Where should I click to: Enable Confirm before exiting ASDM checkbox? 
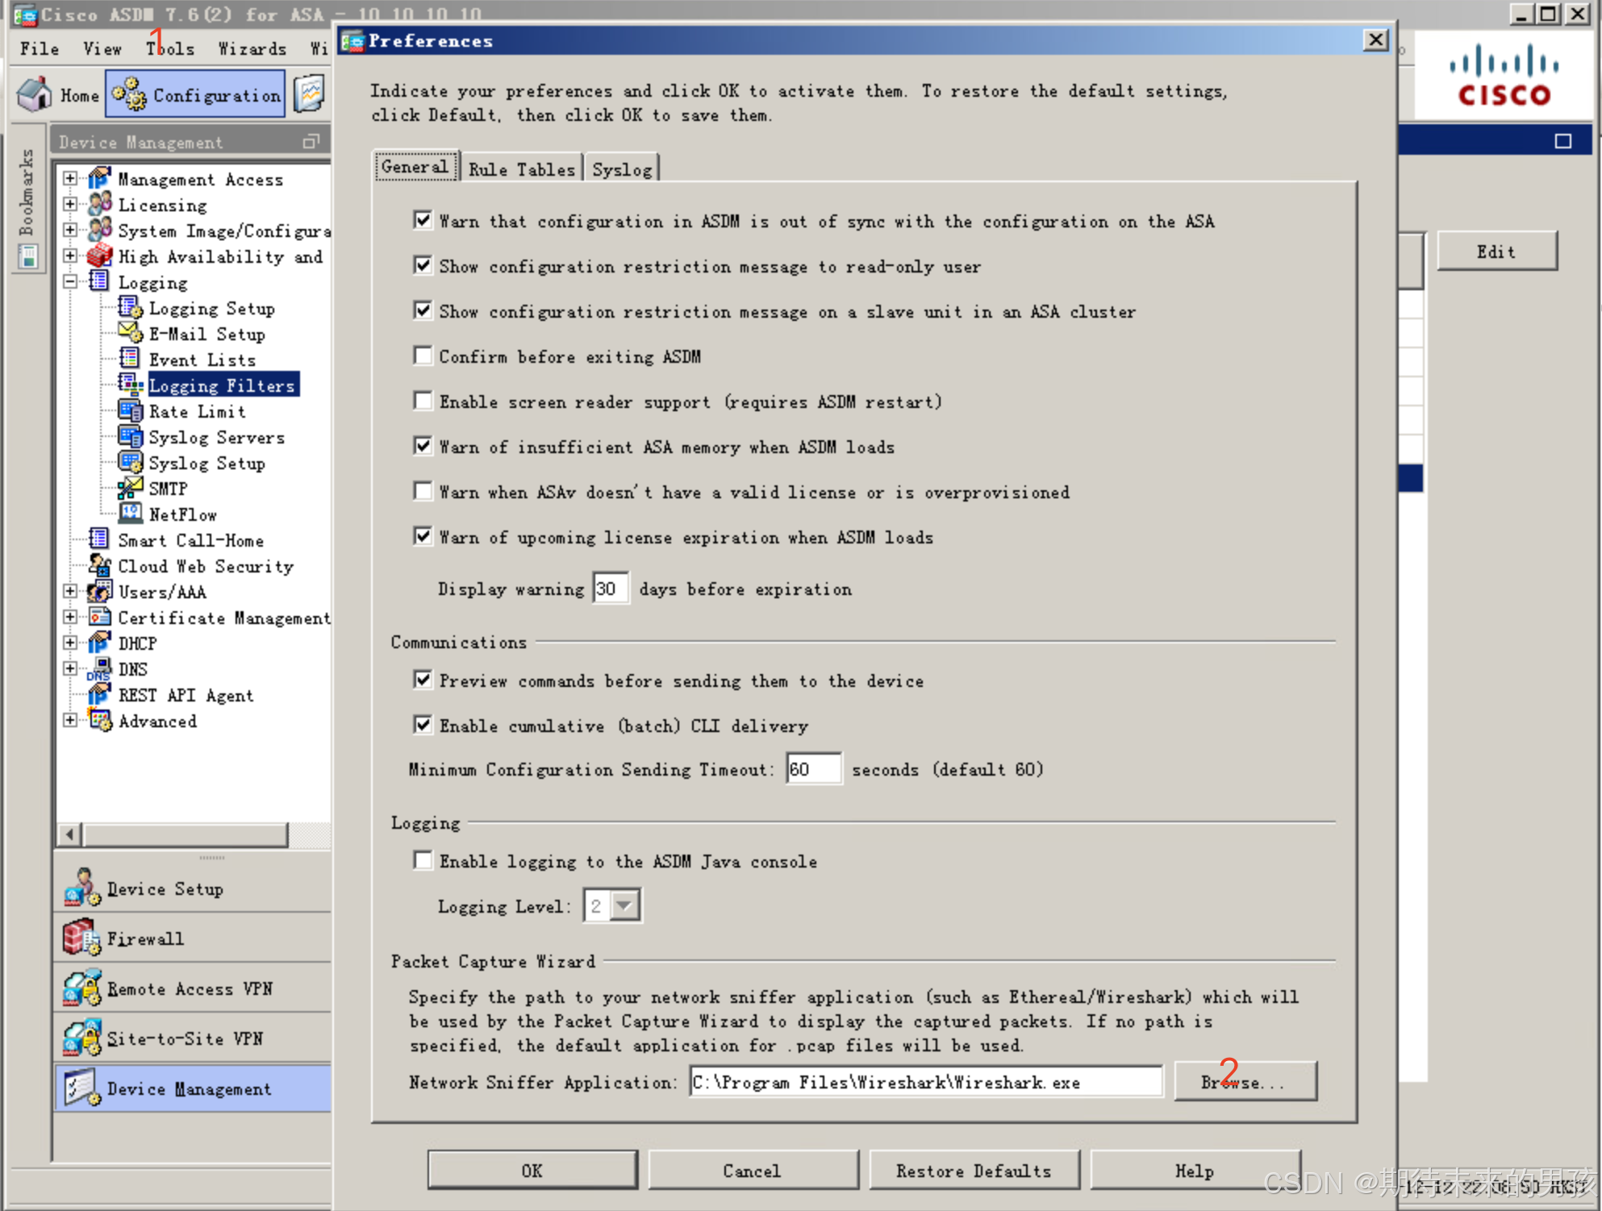pos(423,356)
